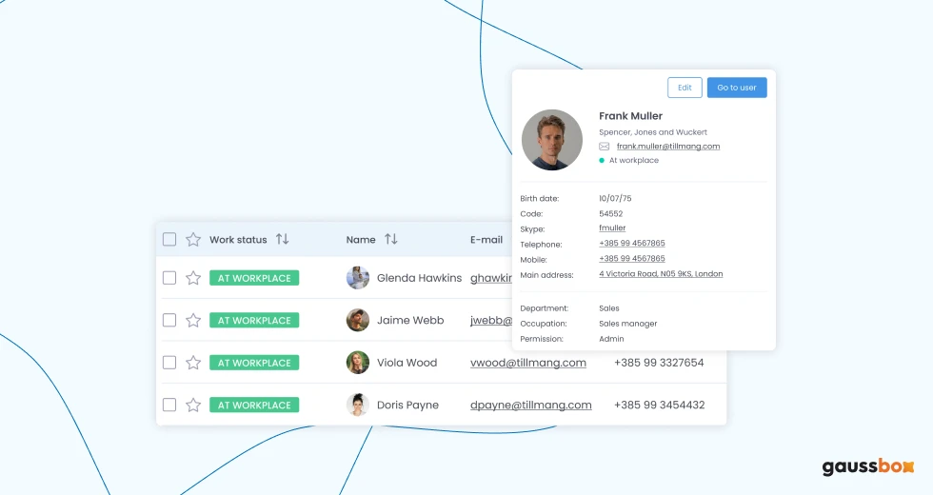933x495 pixels.
Task: Star the Jaime Webb row
Action: pos(193,321)
